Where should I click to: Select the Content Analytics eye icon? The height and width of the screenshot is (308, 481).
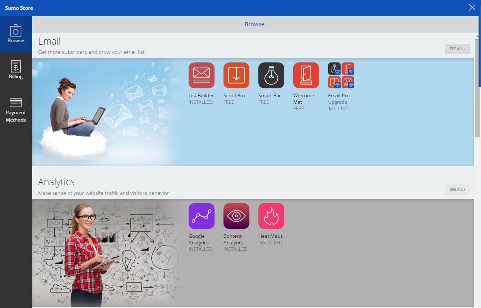tap(236, 216)
